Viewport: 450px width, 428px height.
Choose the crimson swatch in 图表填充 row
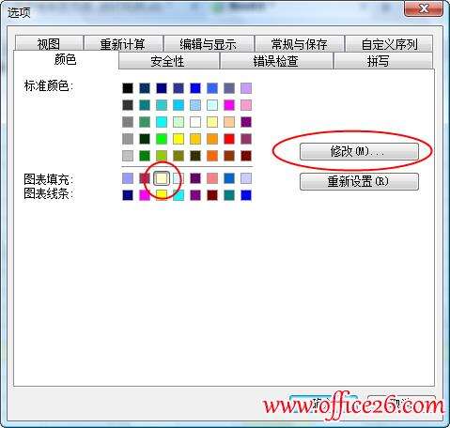pos(145,178)
